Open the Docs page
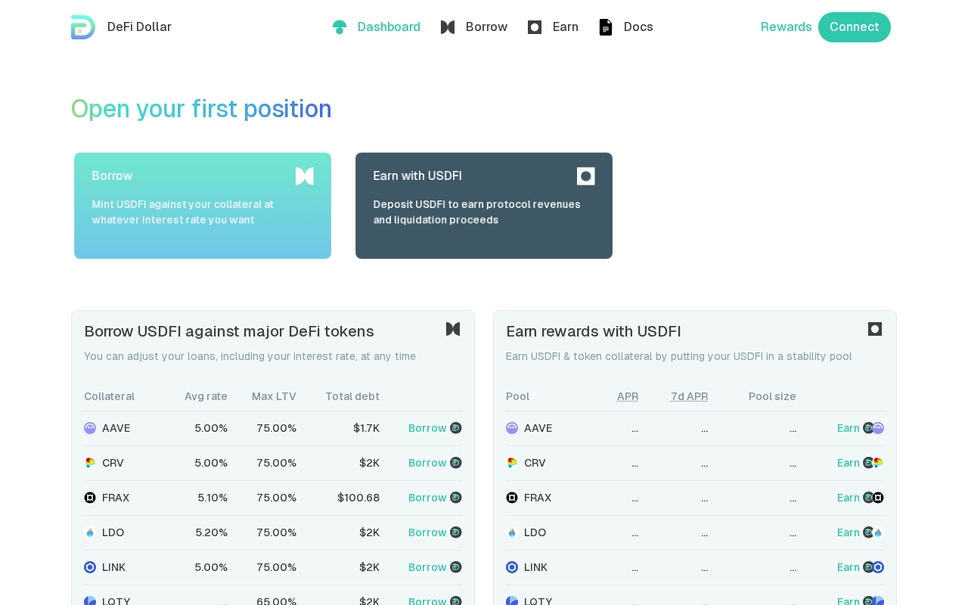The width and height of the screenshot is (968, 605). 626,27
